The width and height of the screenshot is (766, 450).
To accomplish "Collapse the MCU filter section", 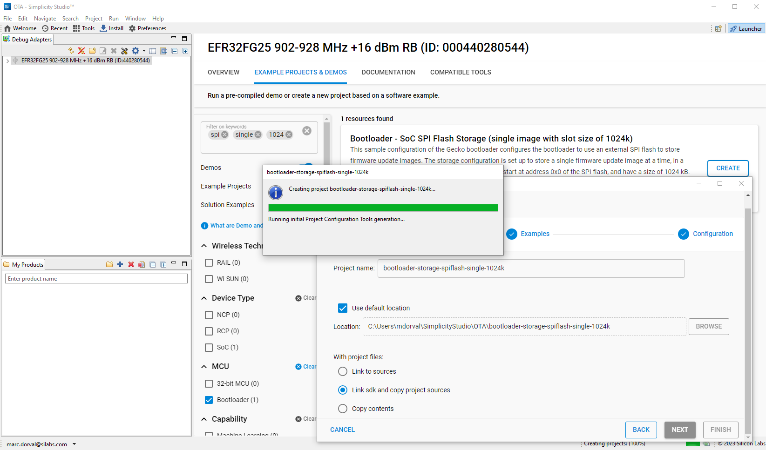I will point(204,367).
